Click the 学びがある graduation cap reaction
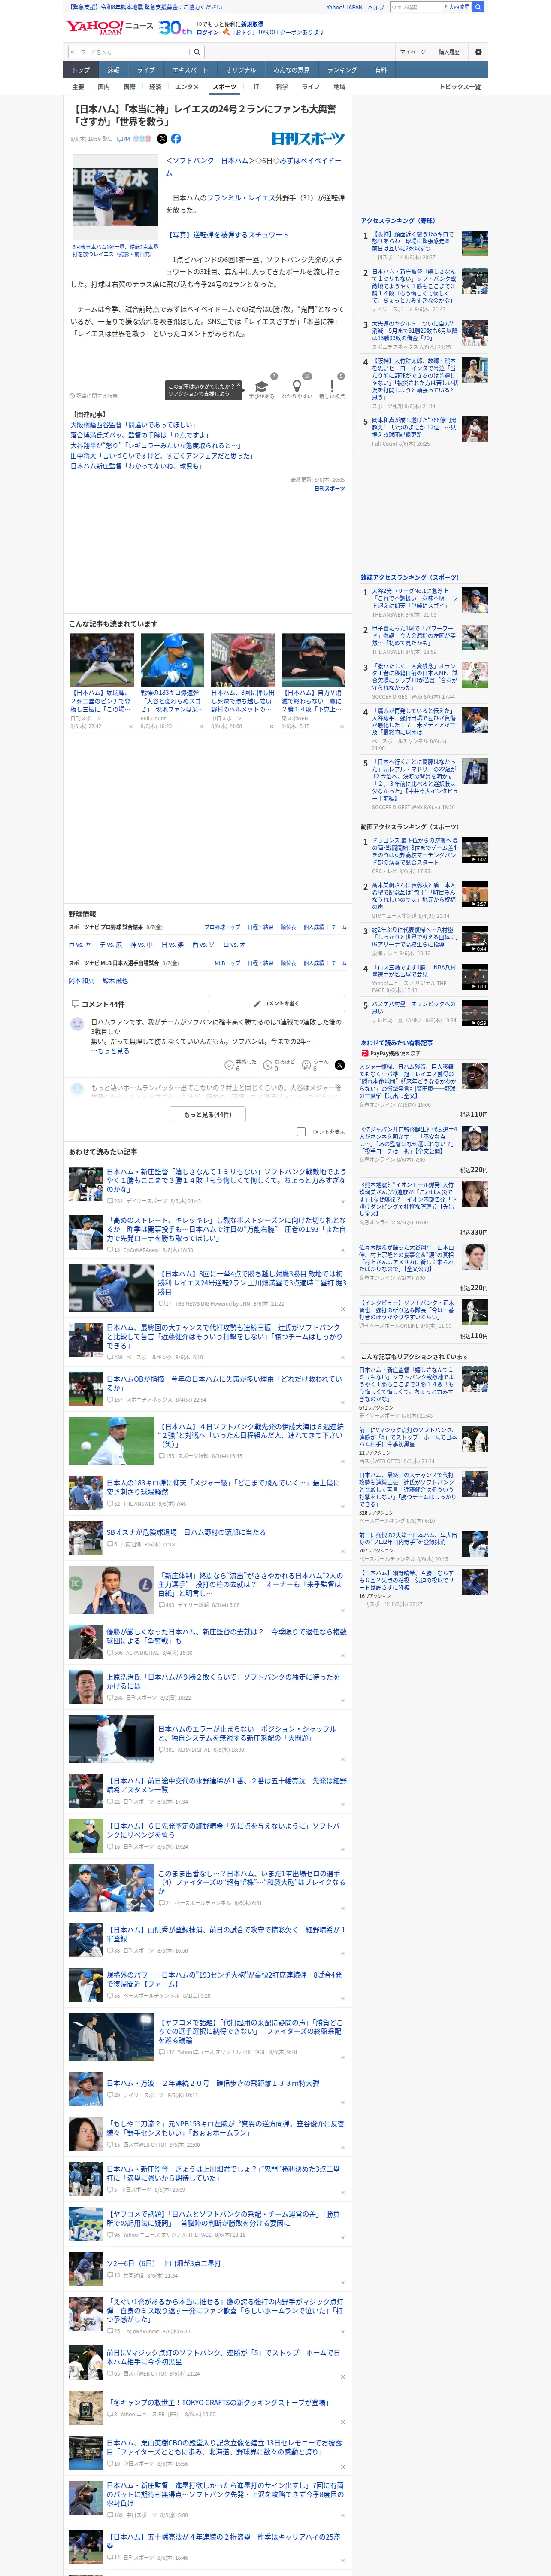This screenshot has height=2576, width=551. [x=262, y=386]
